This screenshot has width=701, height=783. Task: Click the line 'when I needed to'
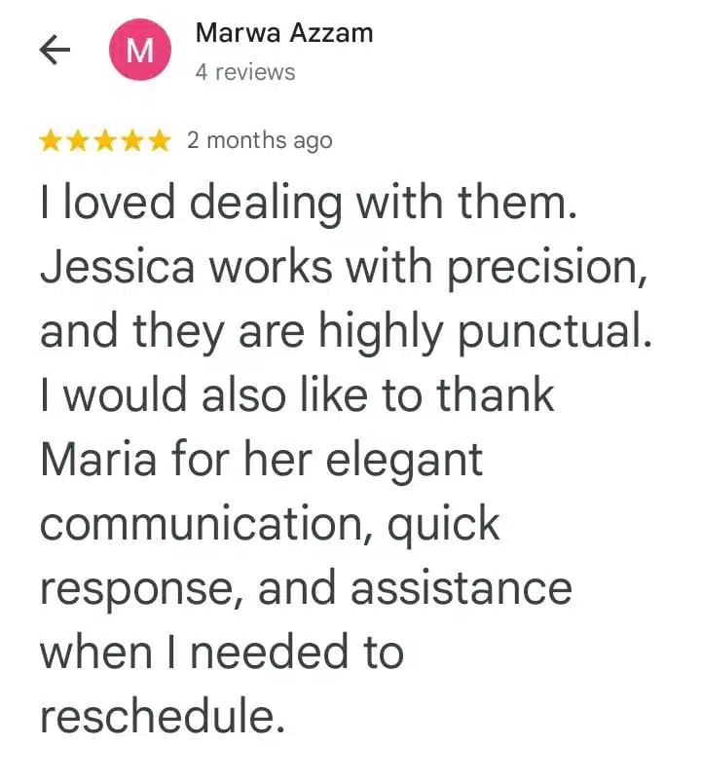222,652
